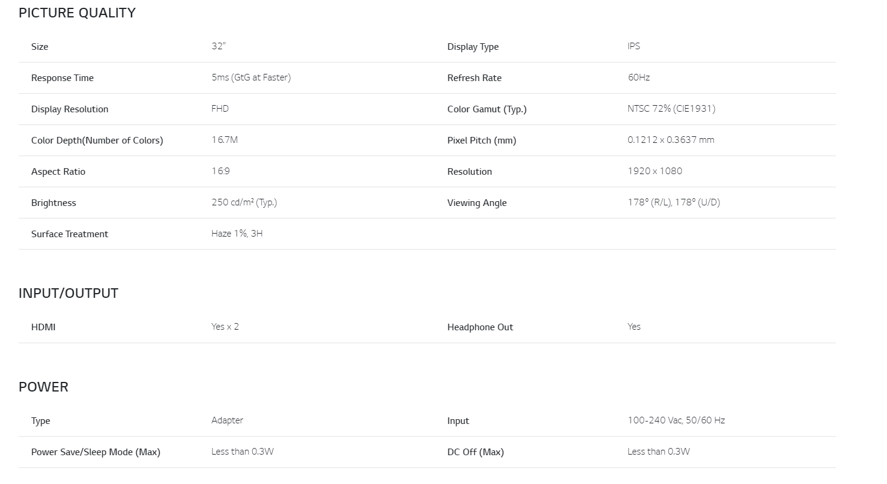Select the Viewing Angle label
The image size is (887, 484).
point(477,203)
